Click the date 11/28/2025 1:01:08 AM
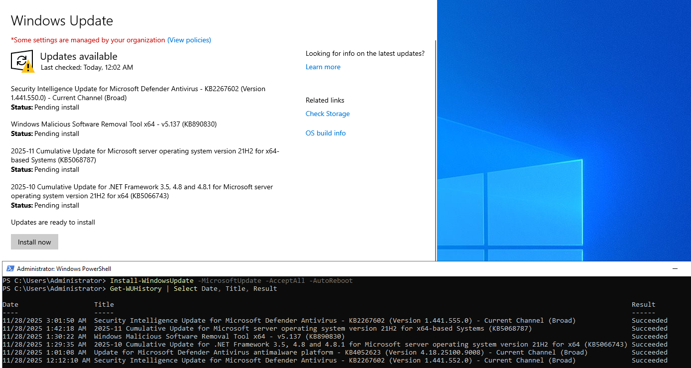The width and height of the screenshot is (691, 368). 44,353
